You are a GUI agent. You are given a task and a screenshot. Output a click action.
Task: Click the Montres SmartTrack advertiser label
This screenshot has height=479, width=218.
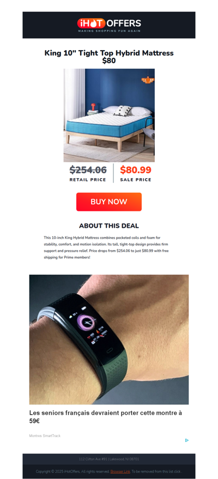point(45,435)
